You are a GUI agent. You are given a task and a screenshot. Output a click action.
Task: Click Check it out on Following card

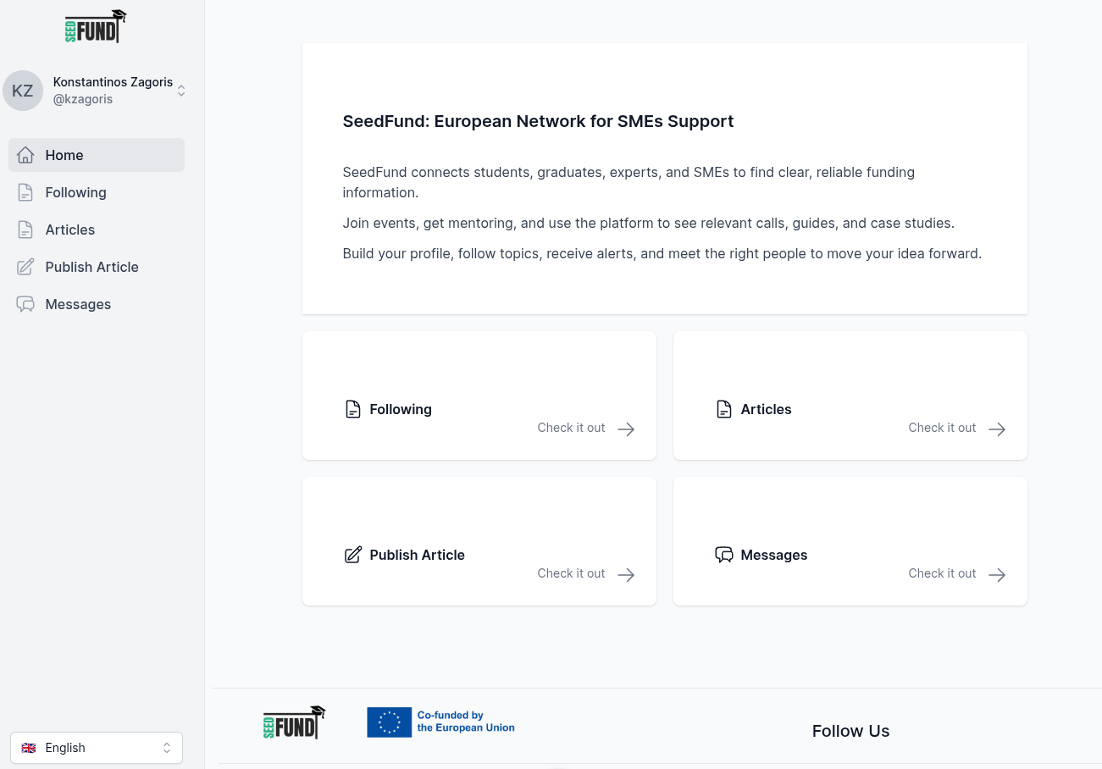click(x=571, y=428)
